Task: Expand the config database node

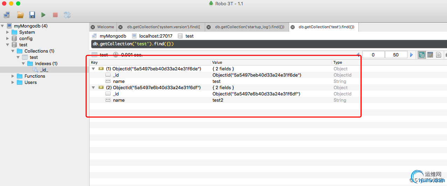Action: click(8, 38)
